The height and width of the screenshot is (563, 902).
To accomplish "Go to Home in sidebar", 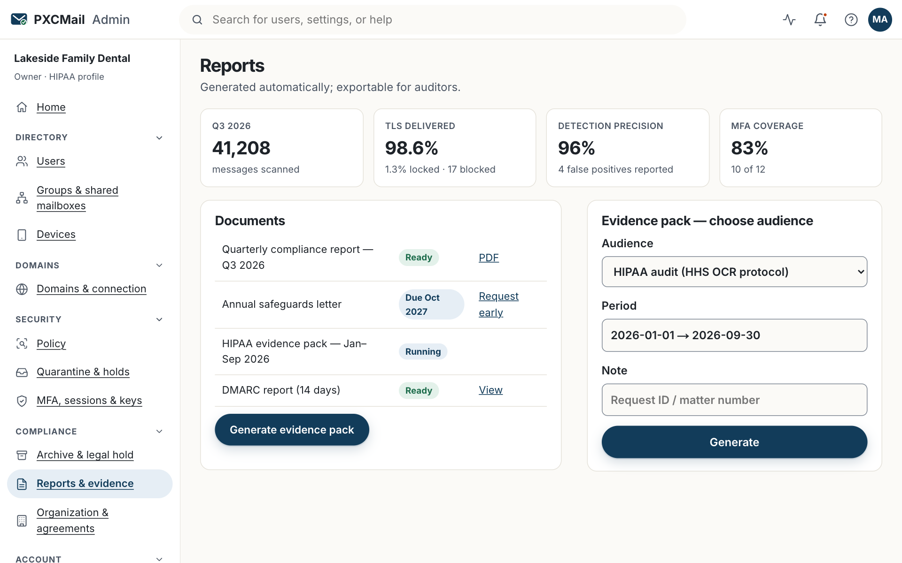I will (x=51, y=107).
